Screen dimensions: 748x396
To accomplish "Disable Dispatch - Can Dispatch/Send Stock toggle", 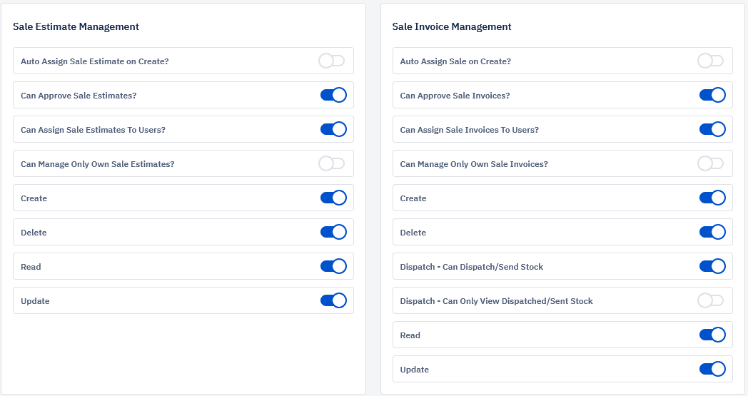I will point(713,266).
